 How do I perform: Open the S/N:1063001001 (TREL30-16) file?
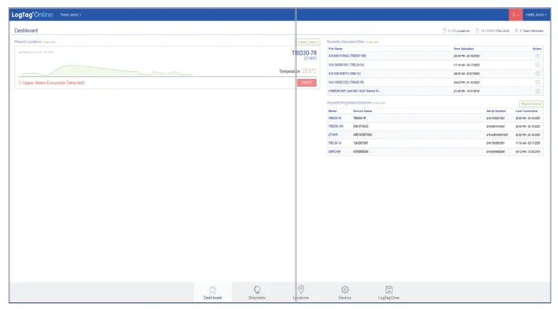(x=346, y=65)
